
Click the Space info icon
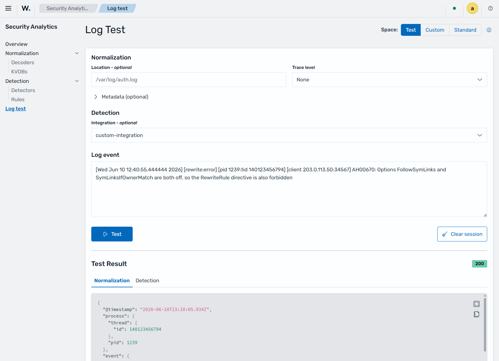point(489,30)
